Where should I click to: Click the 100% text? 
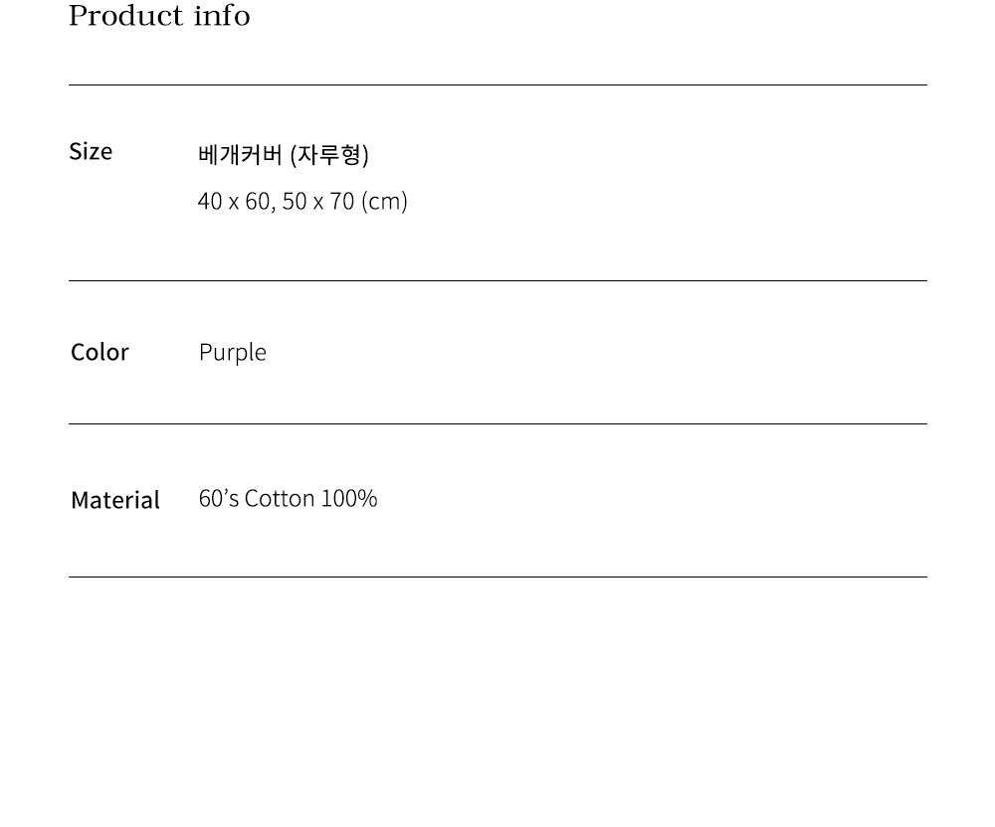point(349,498)
